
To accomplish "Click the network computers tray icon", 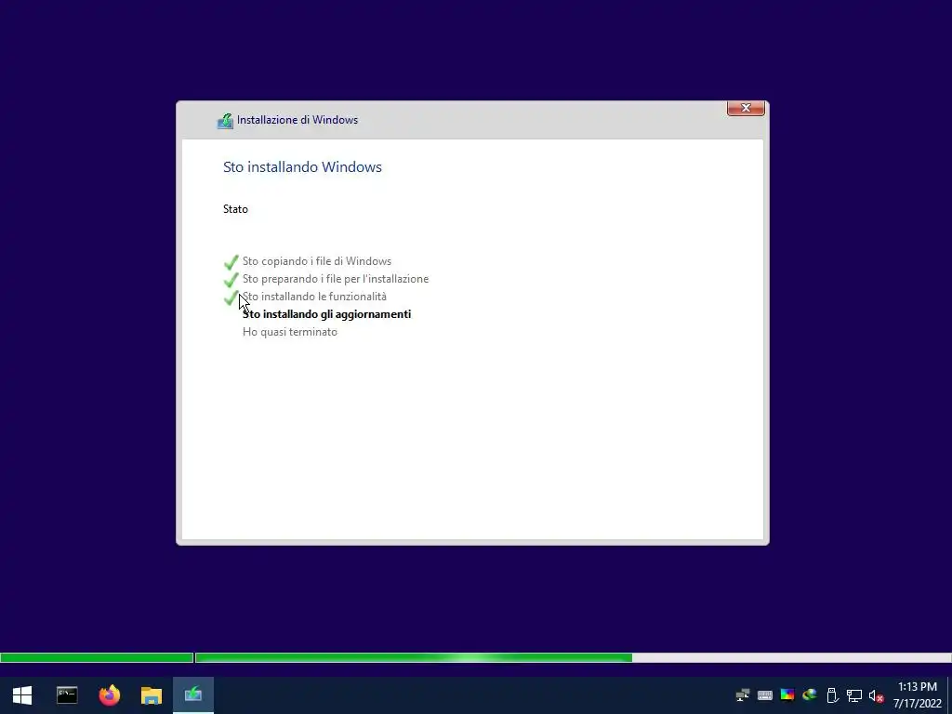I will [x=742, y=695].
